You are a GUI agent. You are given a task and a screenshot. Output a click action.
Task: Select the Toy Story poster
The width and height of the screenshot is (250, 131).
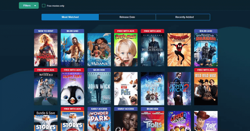click(x=206, y=121)
